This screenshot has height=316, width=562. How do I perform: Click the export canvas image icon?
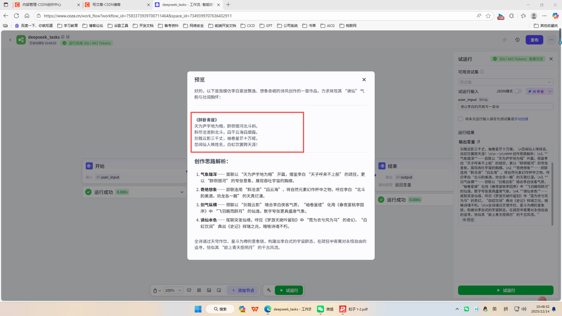click(x=209, y=290)
